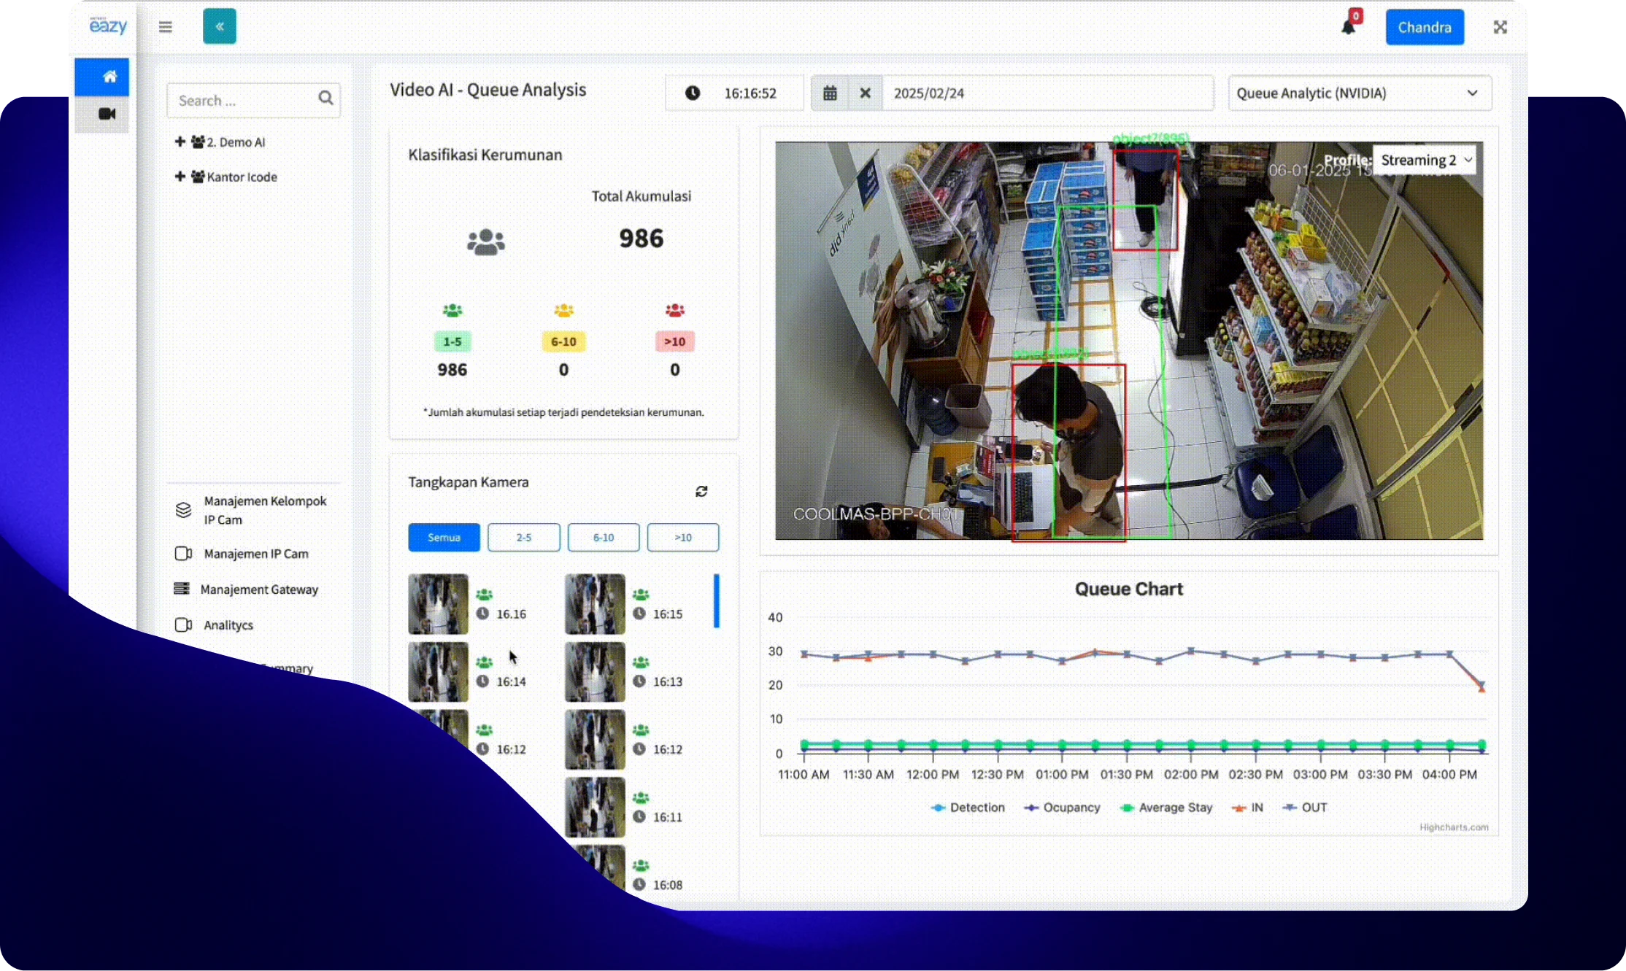Click the fullscreen expand icon
The width and height of the screenshot is (1626, 971).
(x=1500, y=27)
